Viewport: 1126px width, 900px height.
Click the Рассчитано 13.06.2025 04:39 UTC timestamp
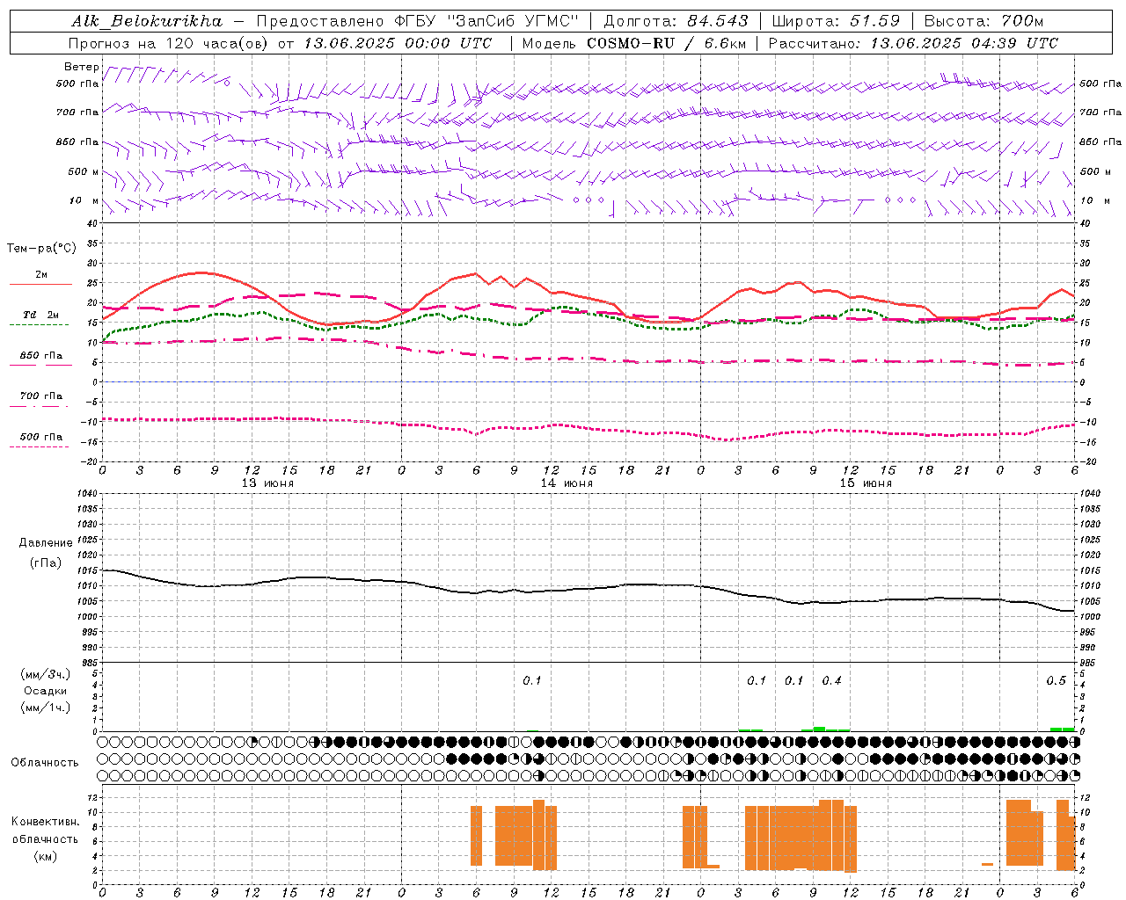[913, 43]
